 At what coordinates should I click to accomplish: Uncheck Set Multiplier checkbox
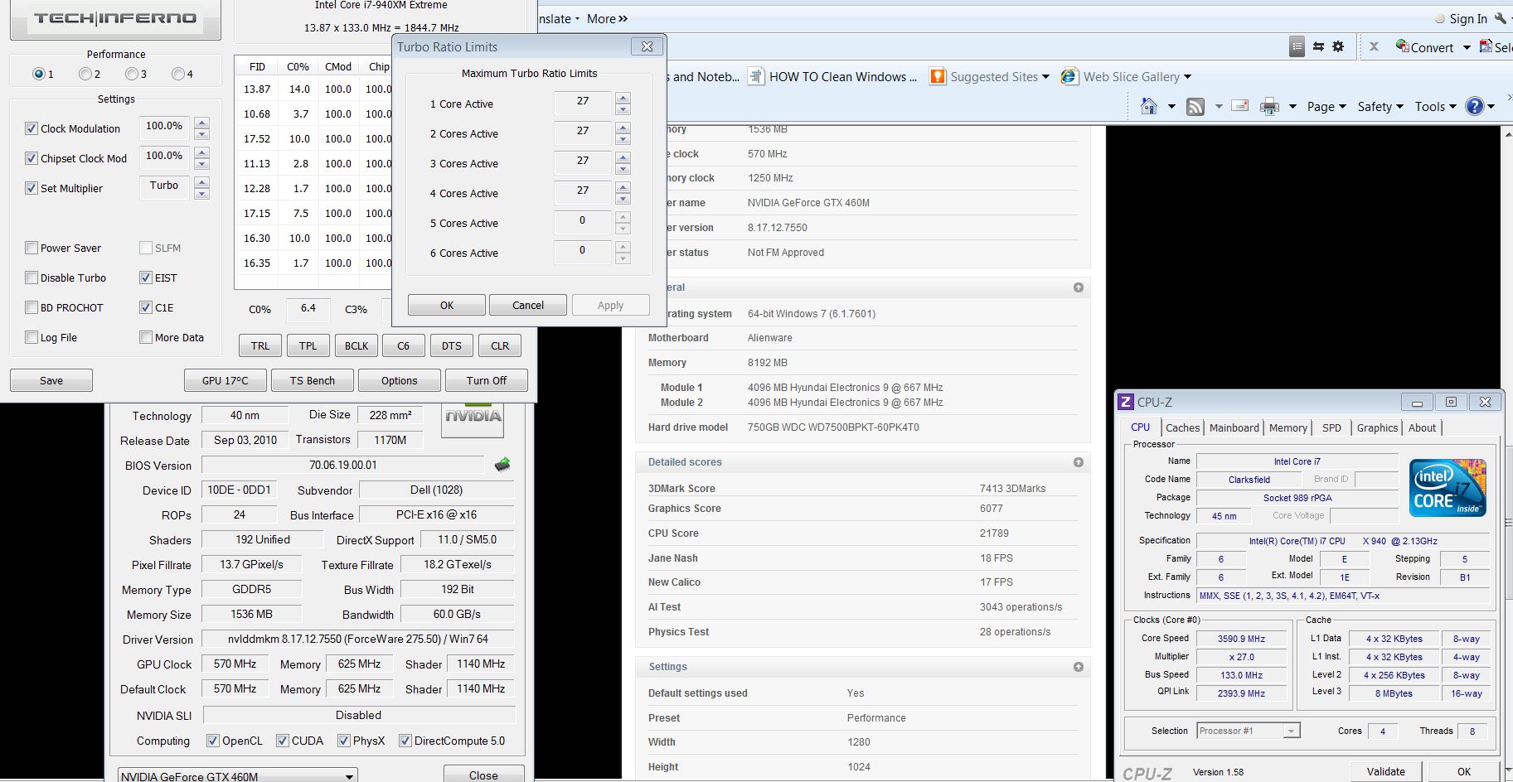pos(32,188)
